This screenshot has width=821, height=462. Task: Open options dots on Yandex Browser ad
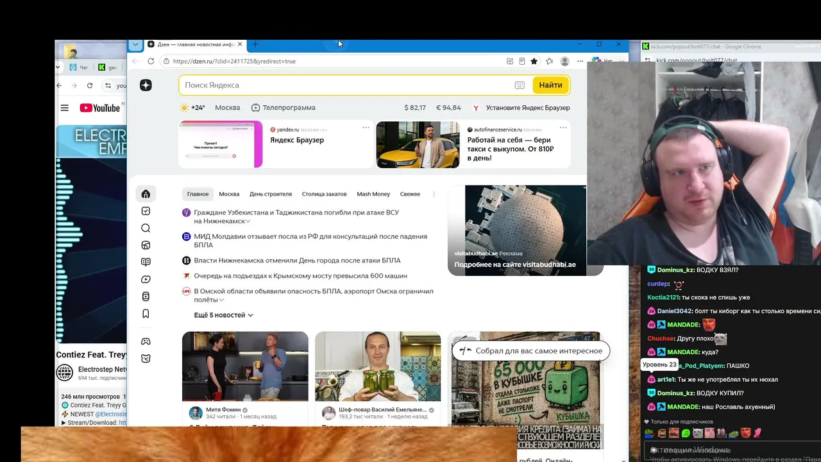coord(366,128)
